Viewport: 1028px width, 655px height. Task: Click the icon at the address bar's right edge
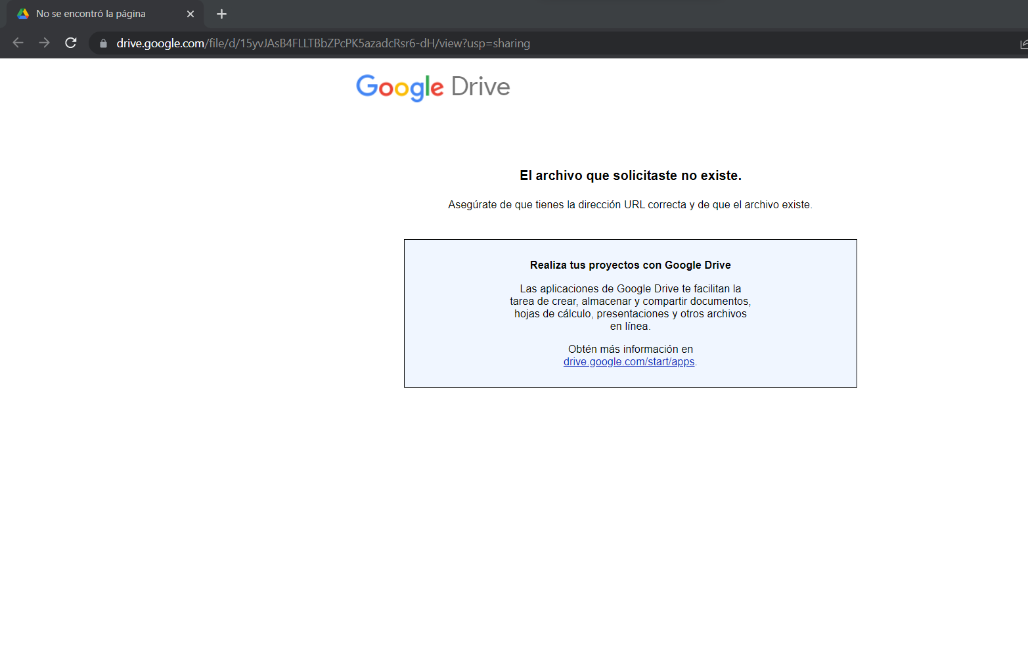[1022, 43]
